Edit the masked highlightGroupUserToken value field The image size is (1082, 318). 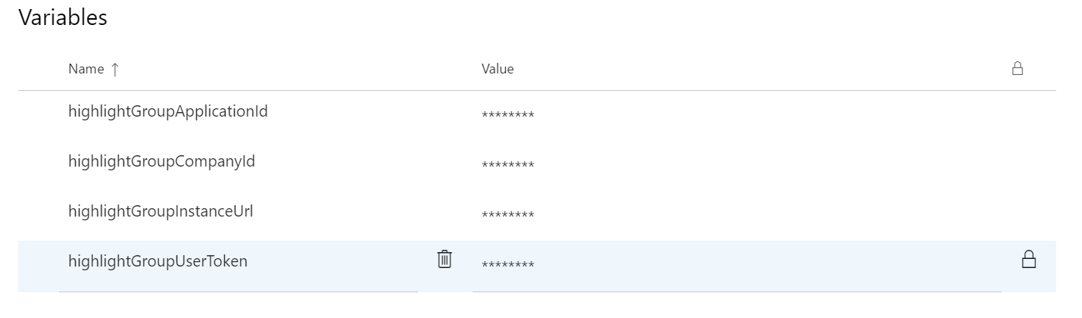point(737,264)
